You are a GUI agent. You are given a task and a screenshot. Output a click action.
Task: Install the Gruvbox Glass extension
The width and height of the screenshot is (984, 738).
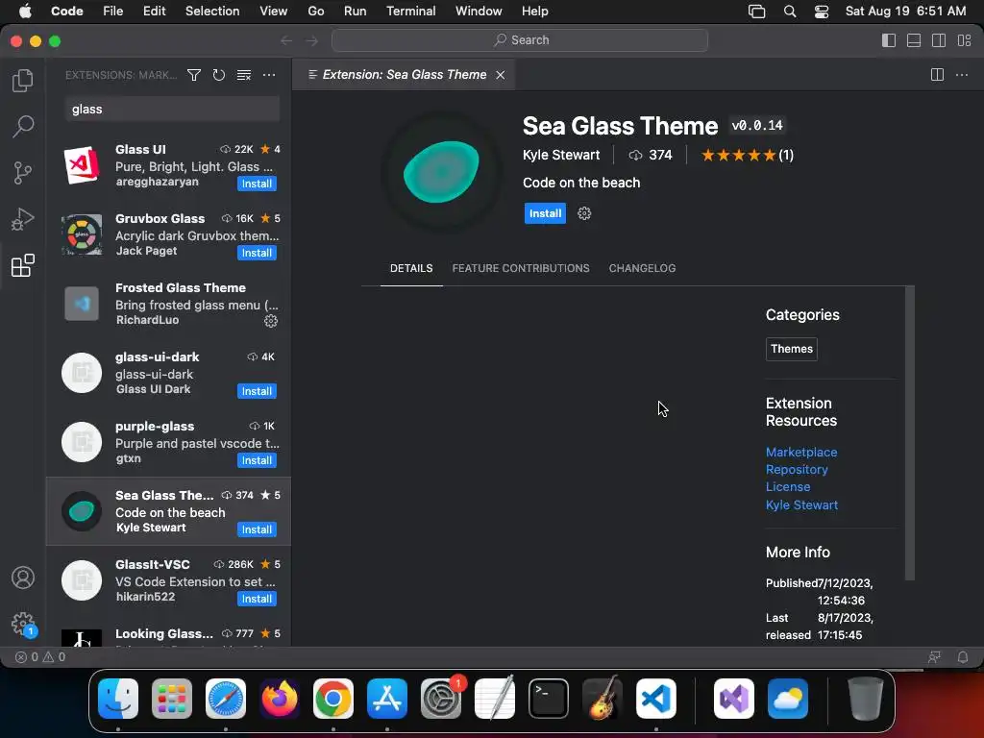point(257,253)
